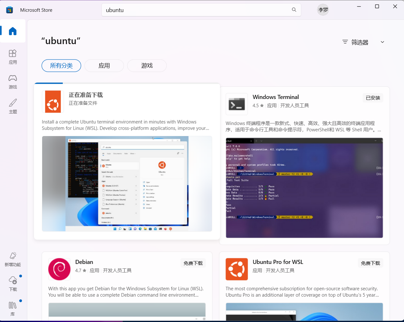Click the 开发人员工具 label under Ubuntu Pro
This screenshot has width=404, height=322.
tap(280, 271)
